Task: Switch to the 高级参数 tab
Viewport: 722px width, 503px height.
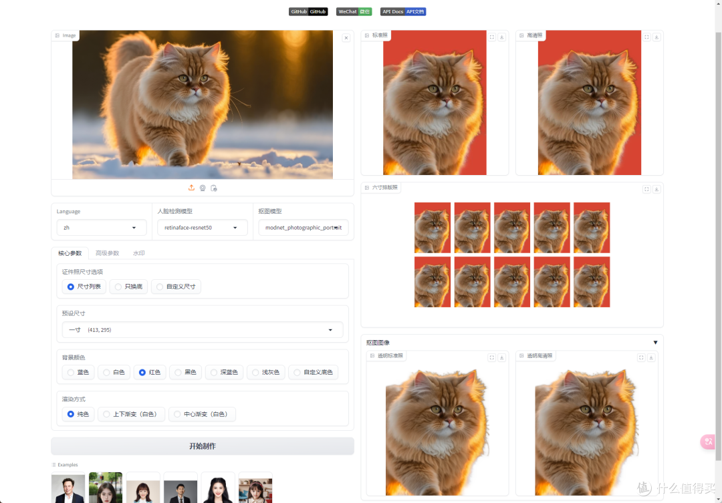Action: coord(107,253)
